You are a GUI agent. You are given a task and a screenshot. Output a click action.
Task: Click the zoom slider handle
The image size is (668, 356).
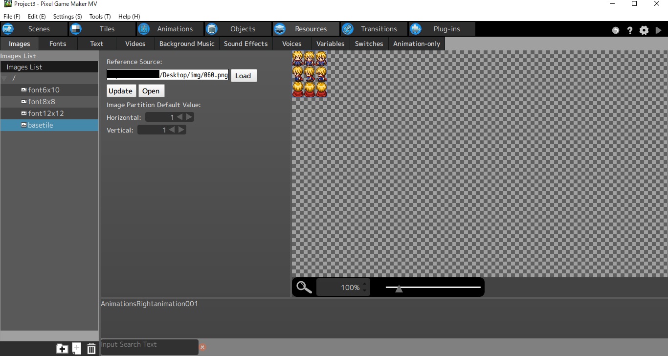click(399, 289)
